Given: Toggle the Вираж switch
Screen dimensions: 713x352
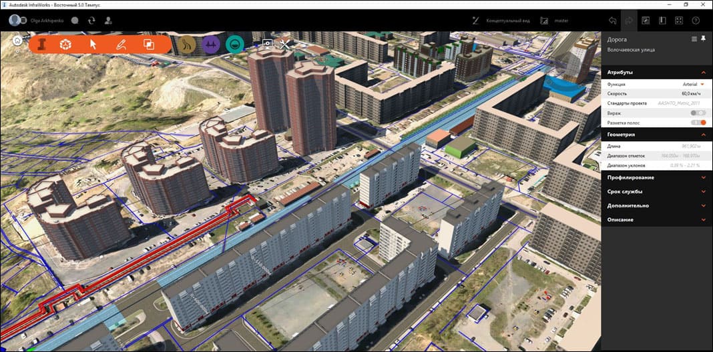Looking at the screenshot, I should tap(698, 113).
